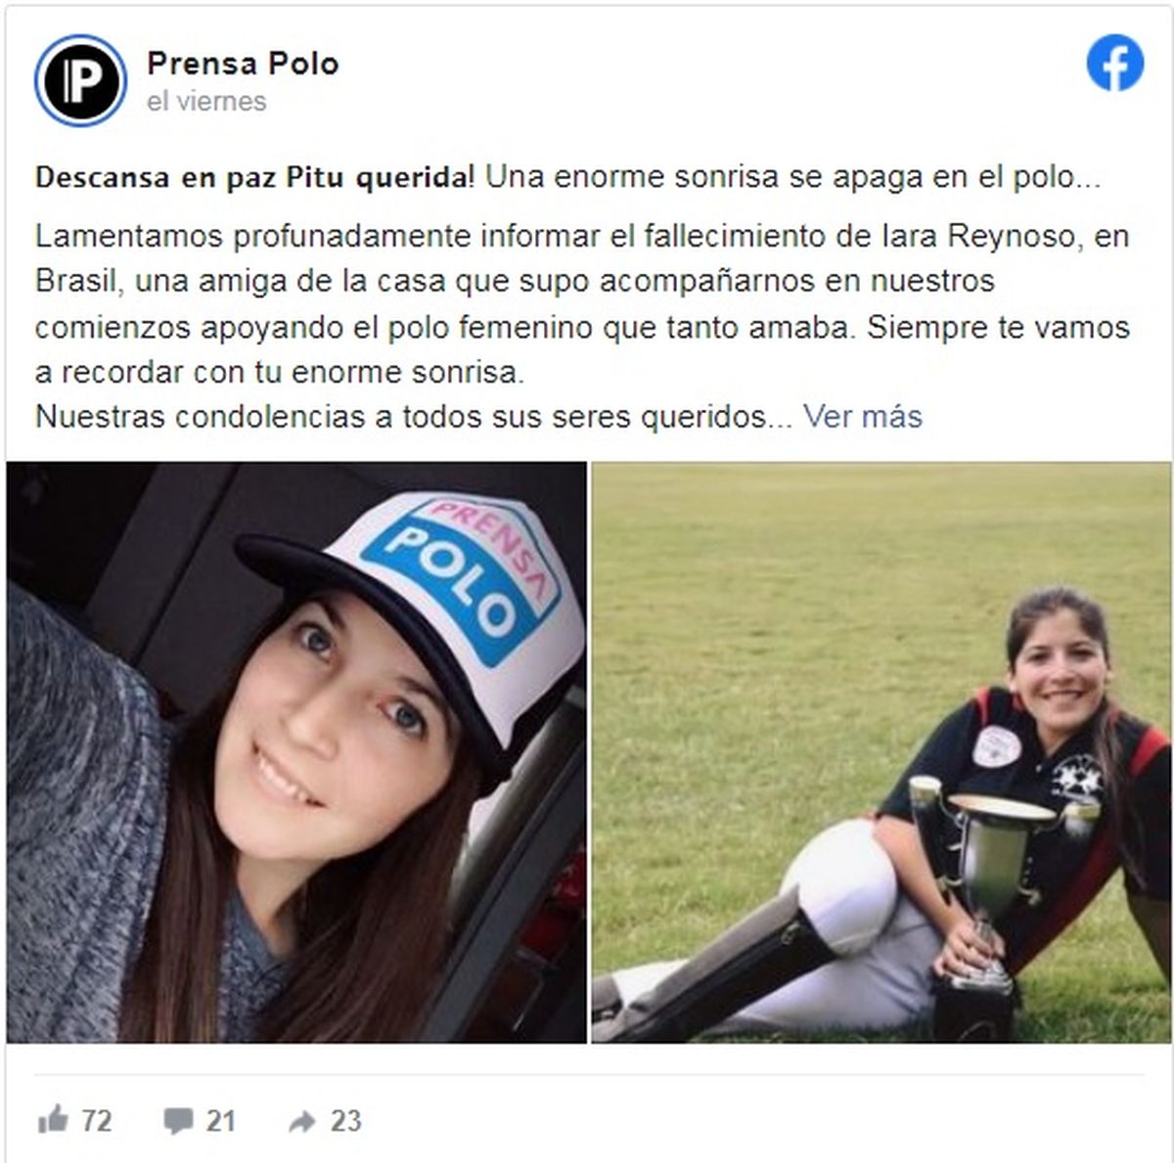Viewport: 1174px width, 1163px height.
Task: Click the comments speech bubble icon
Action: click(178, 1120)
